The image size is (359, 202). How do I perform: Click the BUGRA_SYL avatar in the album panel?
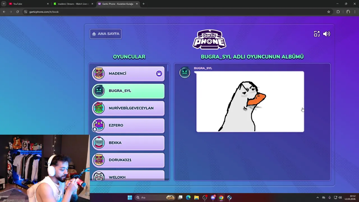tap(185, 72)
